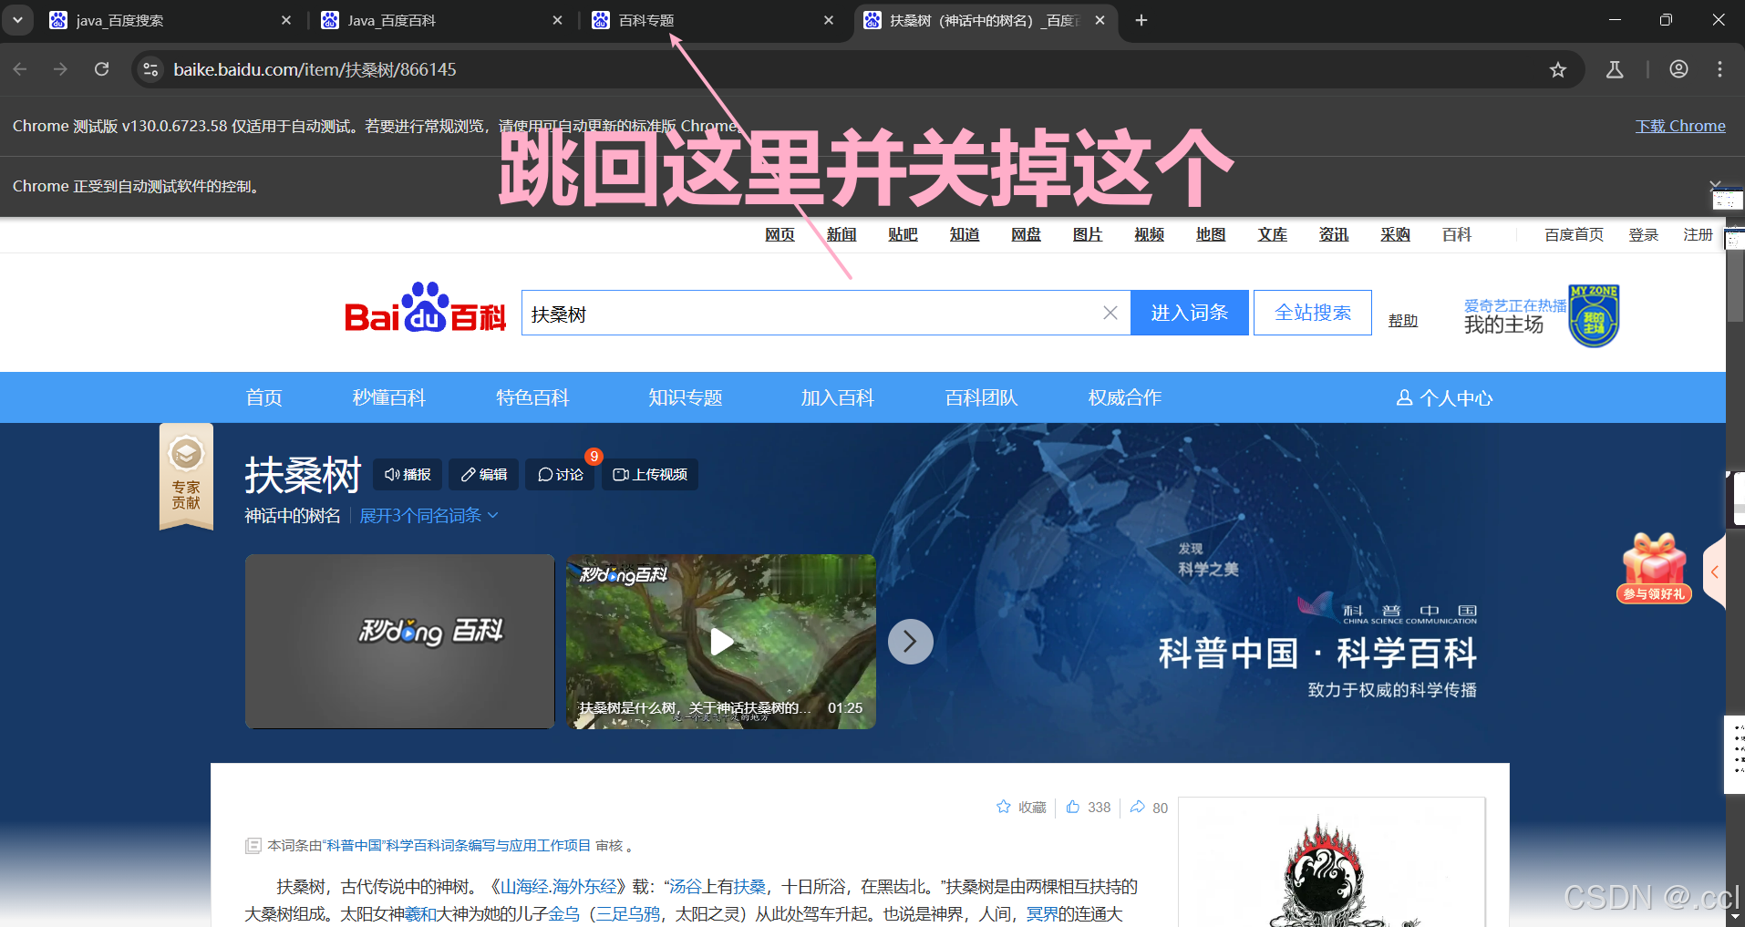This screenshot has height=927, width=1745.
Task: Open the Chrome profile icon
Action: tap(1678, 69)
